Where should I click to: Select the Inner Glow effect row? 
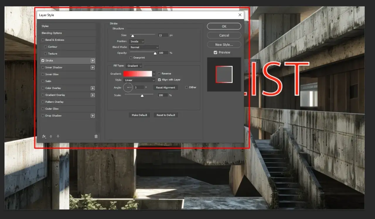click(68, 74)
